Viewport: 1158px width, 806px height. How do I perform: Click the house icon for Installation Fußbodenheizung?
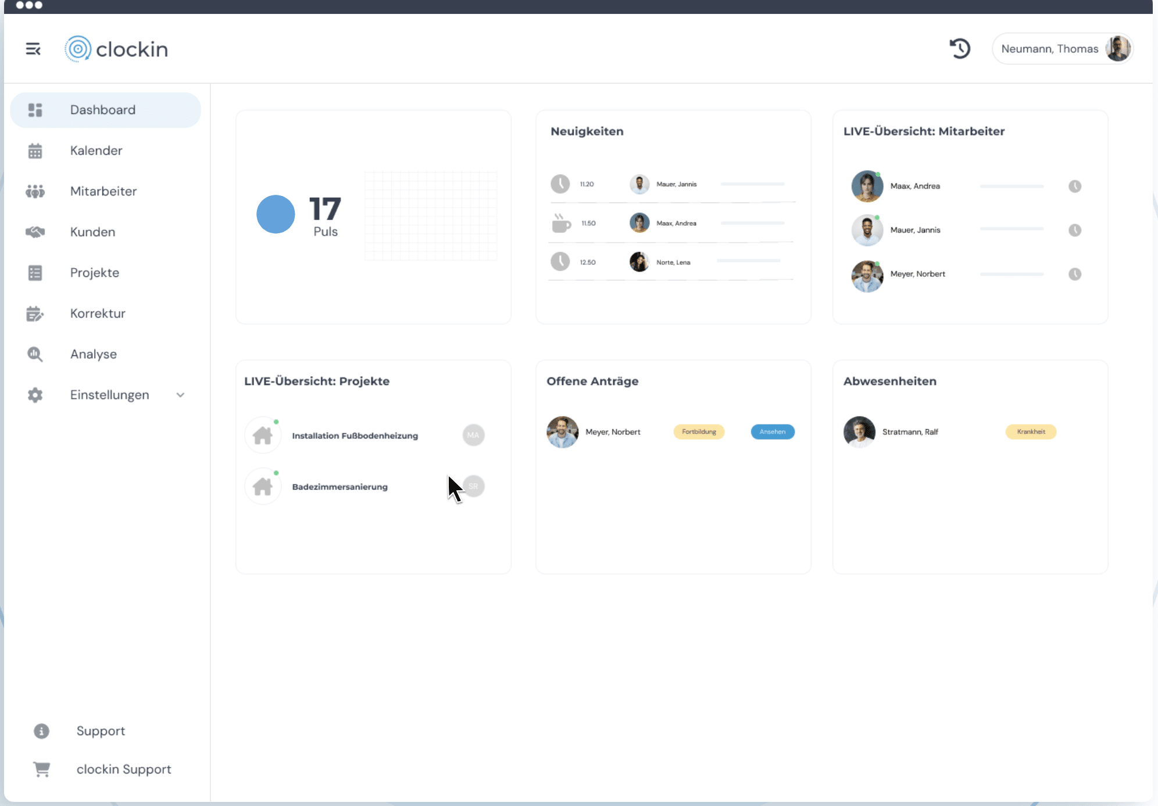tap(263, 435)
